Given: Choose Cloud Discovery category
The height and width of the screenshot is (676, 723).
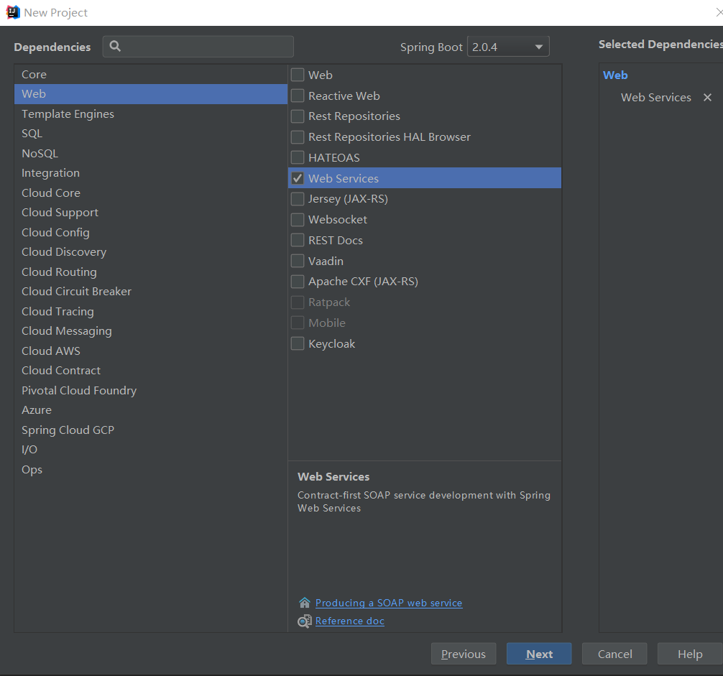Looking at the screenshot, I should pyautogui.click(x=151, y=252).
